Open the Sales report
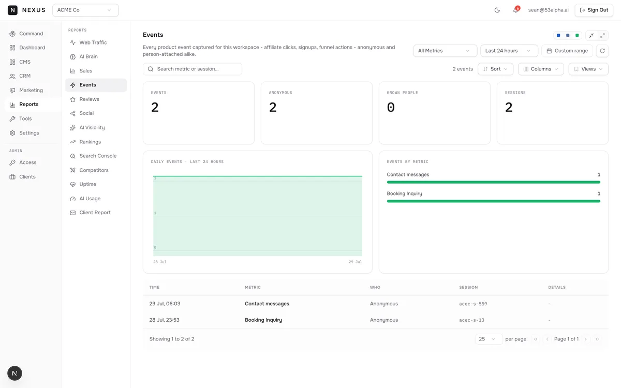621x388 pixels. [x=96, y=71]
